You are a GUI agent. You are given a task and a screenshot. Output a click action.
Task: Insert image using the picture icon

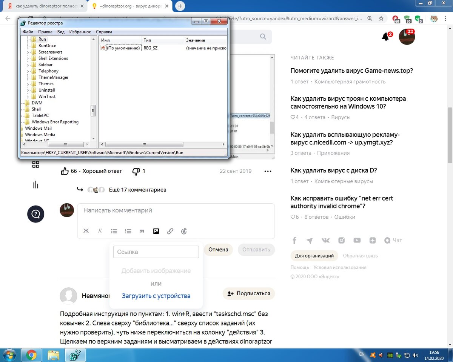coord(156,231)
